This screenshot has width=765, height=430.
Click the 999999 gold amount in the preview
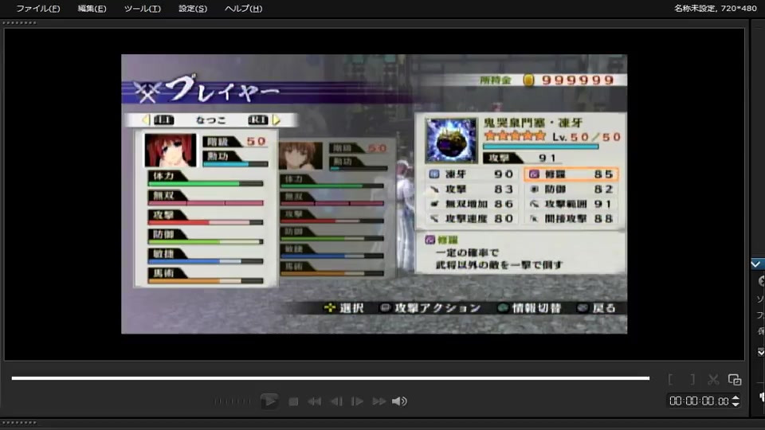tap(578, 80)
